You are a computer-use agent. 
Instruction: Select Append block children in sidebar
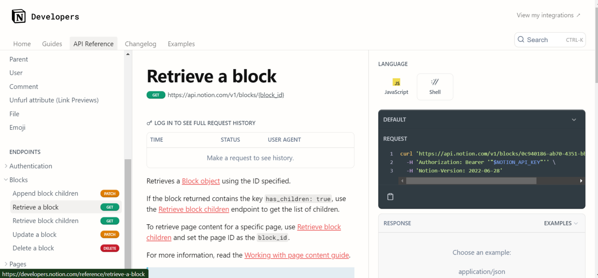(45, 194)
